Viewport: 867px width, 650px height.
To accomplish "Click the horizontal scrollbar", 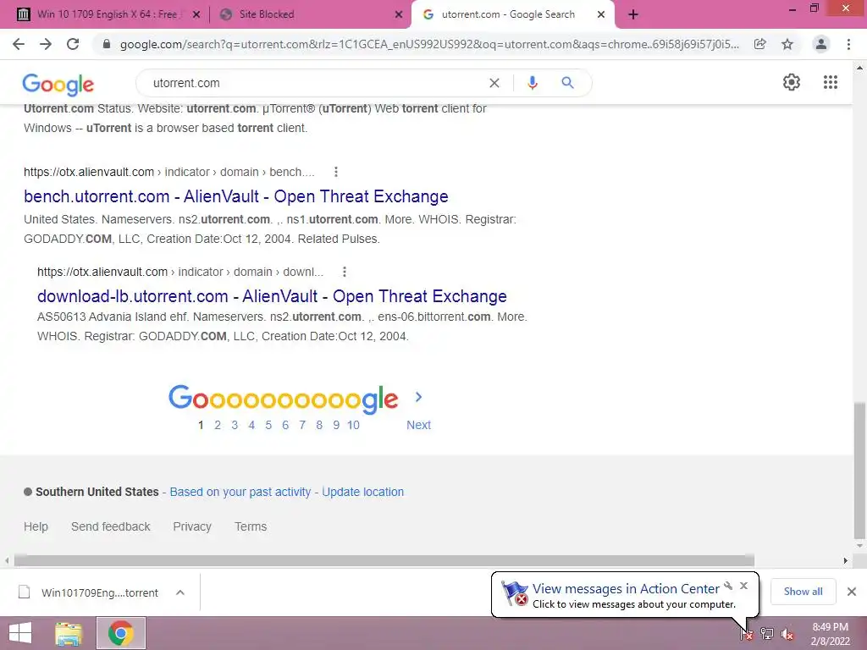I will [384, 560].
